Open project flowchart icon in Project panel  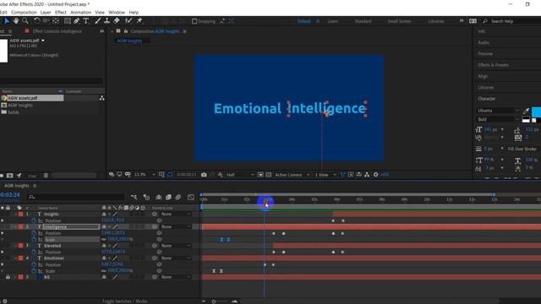tap(101, 98)
